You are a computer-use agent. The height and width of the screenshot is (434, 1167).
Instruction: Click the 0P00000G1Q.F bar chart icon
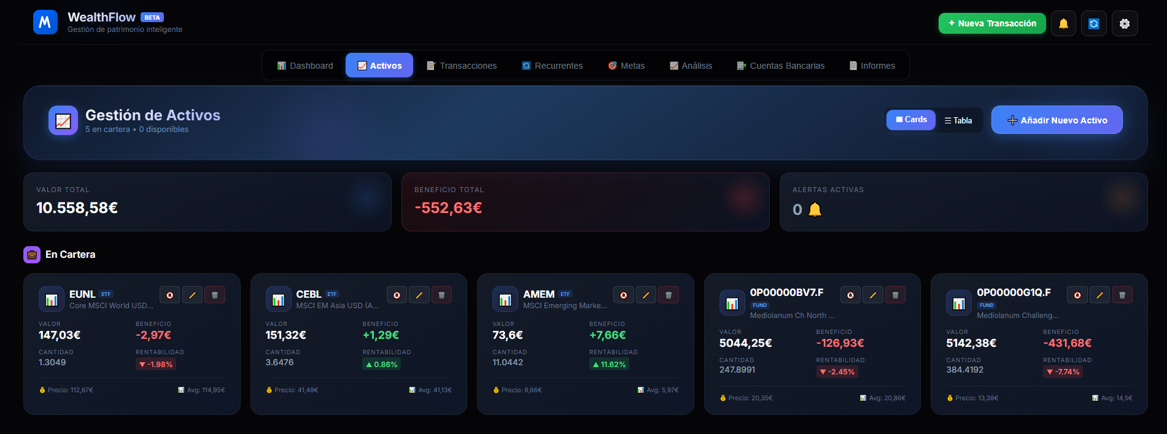[x=959, y=303]
